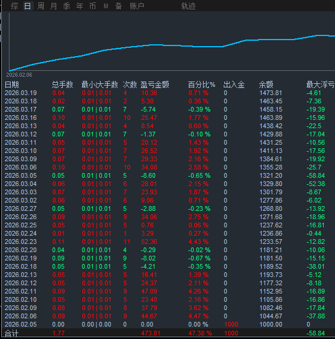Click the 百分比% column header
335x339 pixels.
(x=201, y=84)
